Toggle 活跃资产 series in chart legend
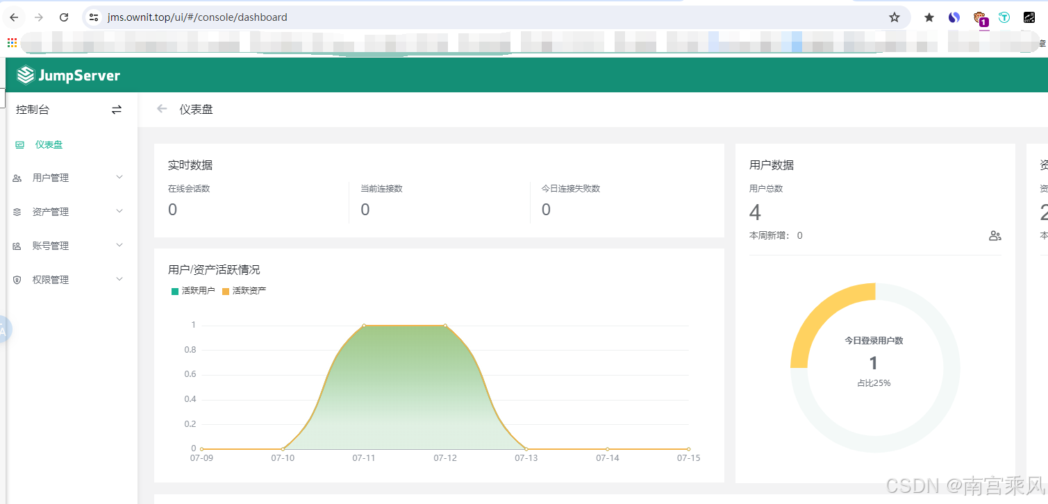This screenshot has width=1048, height=504. (x=244, y=291)
